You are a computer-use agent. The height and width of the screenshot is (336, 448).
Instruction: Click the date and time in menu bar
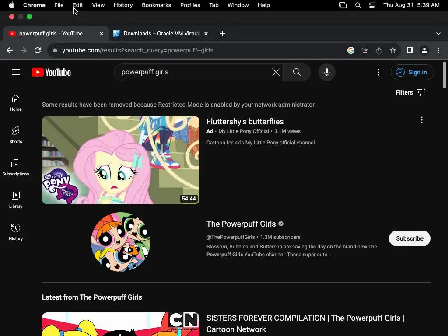(411, 5)
